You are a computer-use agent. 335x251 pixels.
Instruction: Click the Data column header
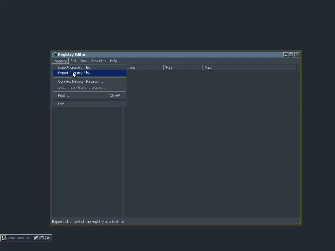250,68
